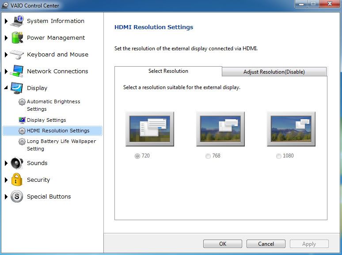This screenshot has width=342, height=255.
Task: Open Display Settings in the tree
Action: pos(46,120)
